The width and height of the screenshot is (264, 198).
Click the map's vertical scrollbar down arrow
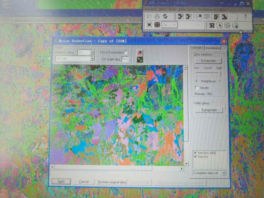(x=186, y=164)
